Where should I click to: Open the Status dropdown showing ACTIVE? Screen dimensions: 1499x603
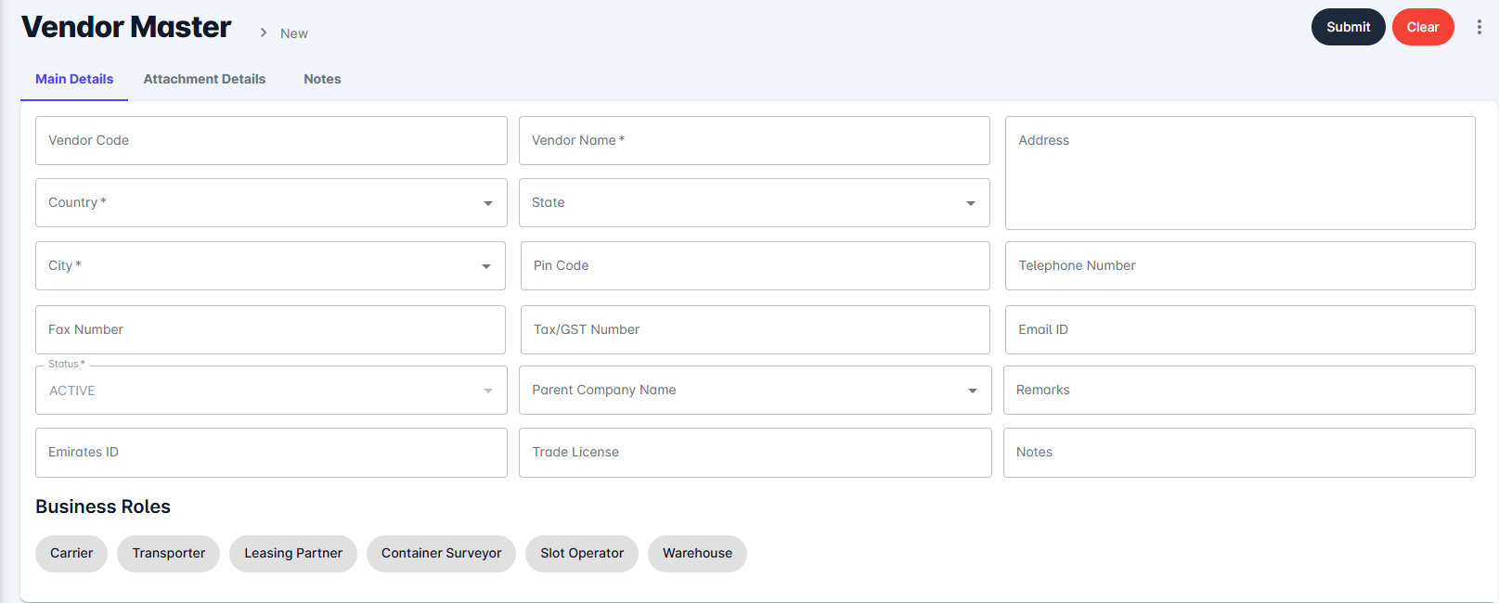[271, 390]
